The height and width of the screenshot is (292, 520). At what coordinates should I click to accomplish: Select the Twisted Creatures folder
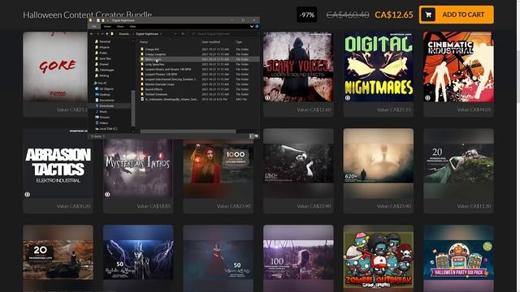156,94
